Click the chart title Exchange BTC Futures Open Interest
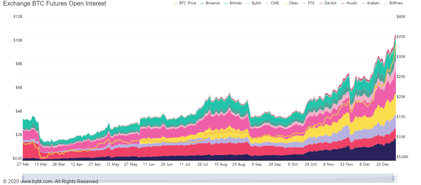421x185 pixels. 54,4
